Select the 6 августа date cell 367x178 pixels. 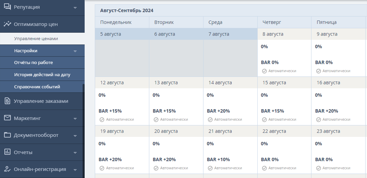tap(176, 34)
